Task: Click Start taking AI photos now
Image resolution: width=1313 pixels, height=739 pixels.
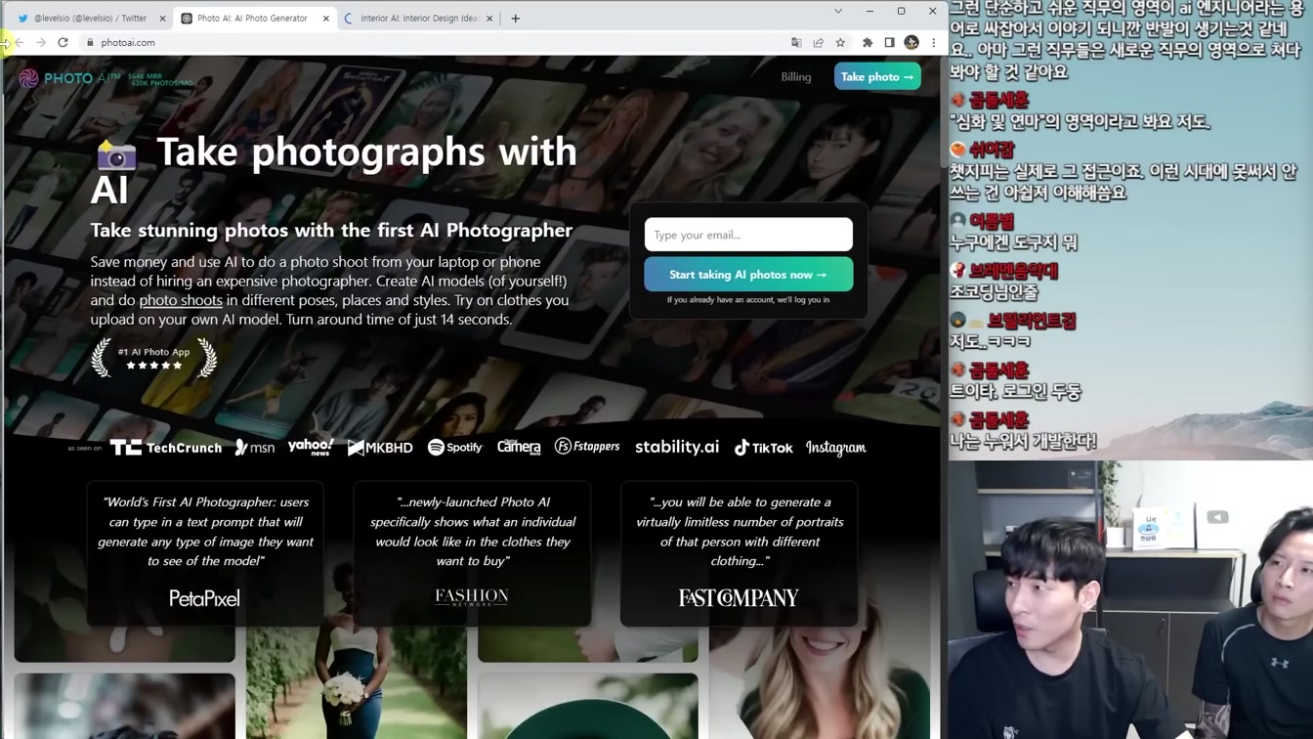Action: [748, 275]
